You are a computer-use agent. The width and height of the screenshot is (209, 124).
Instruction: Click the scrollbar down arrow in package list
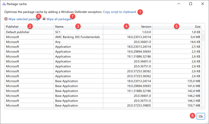(203, 107)
